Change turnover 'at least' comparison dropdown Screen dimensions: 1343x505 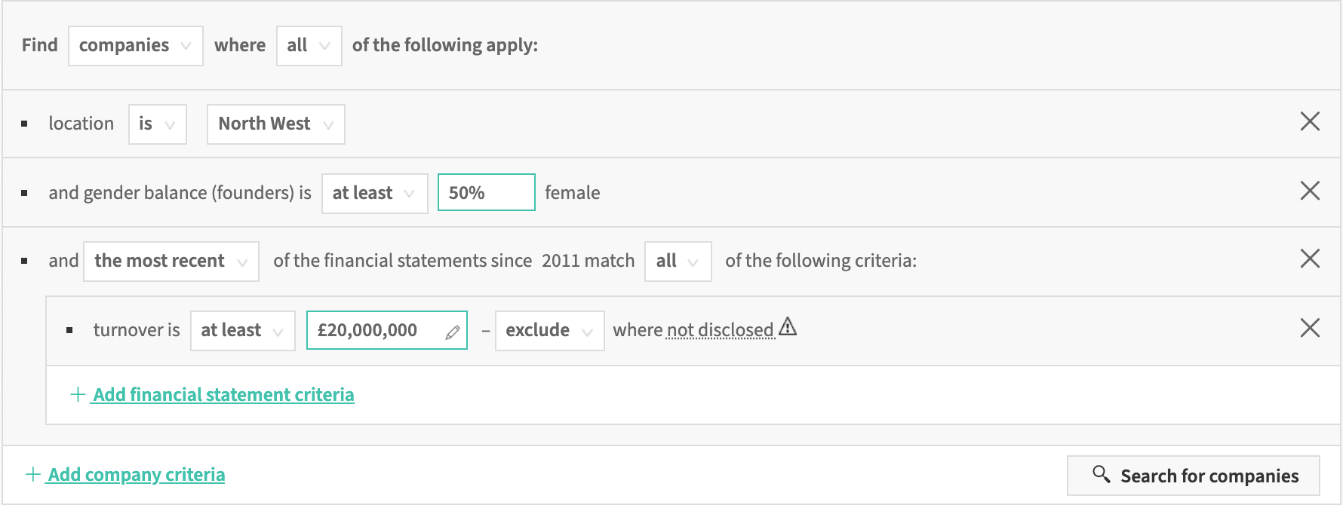click(x=243, y=331)
